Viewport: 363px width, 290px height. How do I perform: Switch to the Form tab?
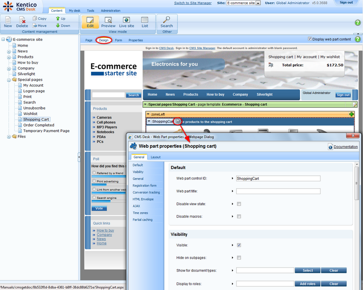click(118, 40)
